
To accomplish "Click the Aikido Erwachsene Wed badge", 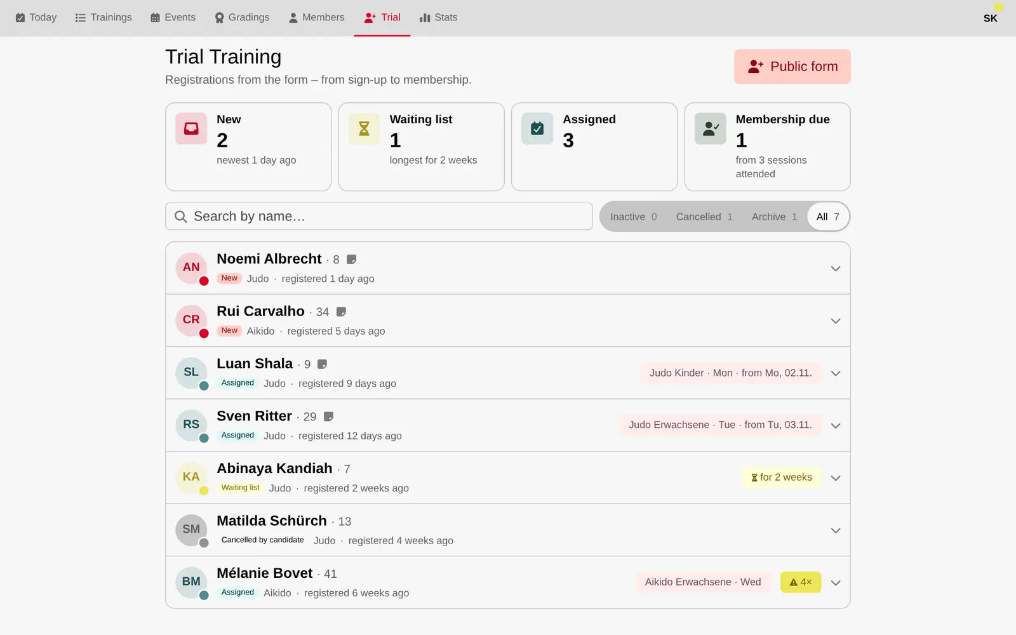I will click(x=703, y=582).
